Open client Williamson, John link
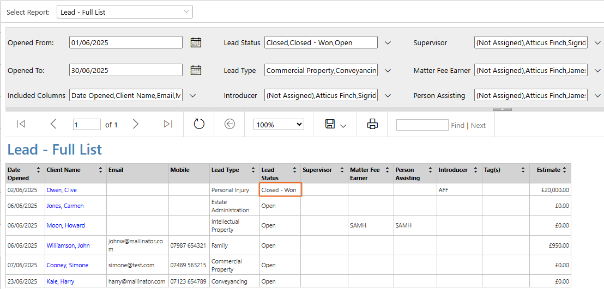 68,245
